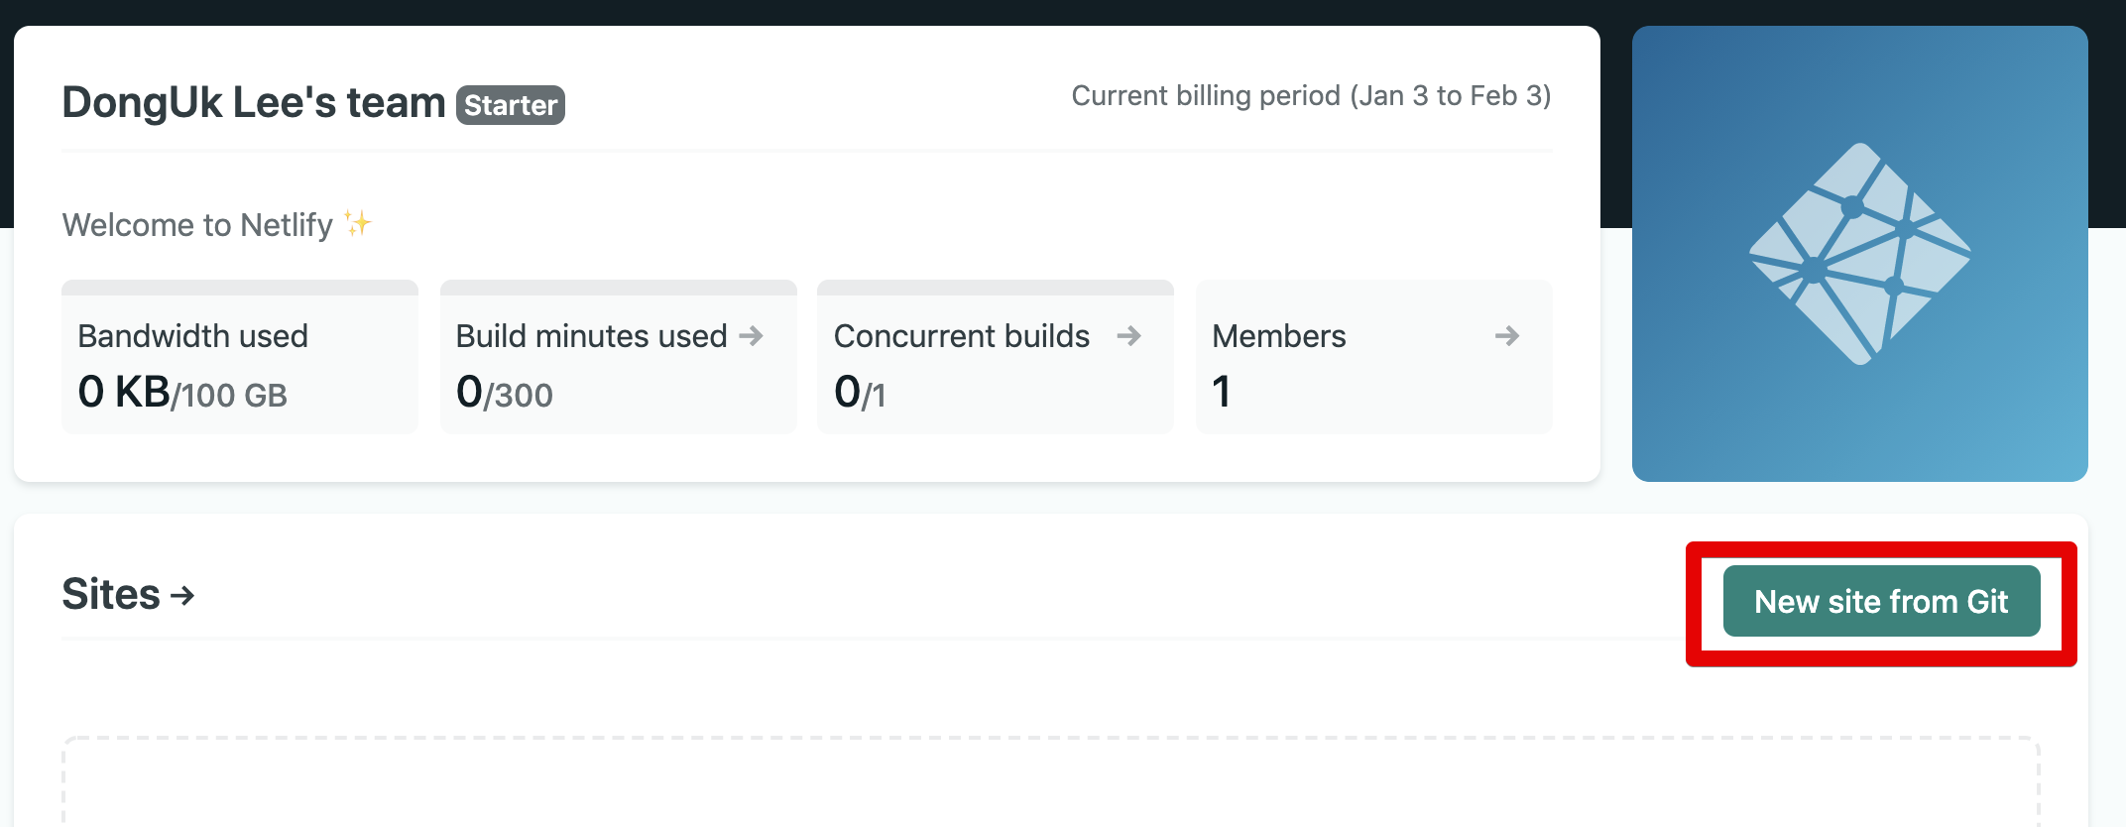Click the Bandwidth used progress bar
The width and height of the screenshot is (2126, 827).
(240, 288)
